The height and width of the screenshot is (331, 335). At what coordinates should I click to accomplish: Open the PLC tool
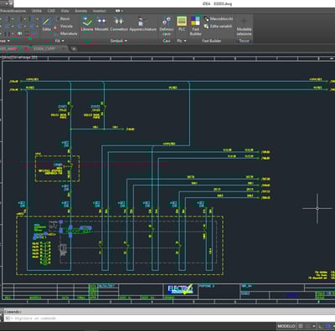coord(182,24)
